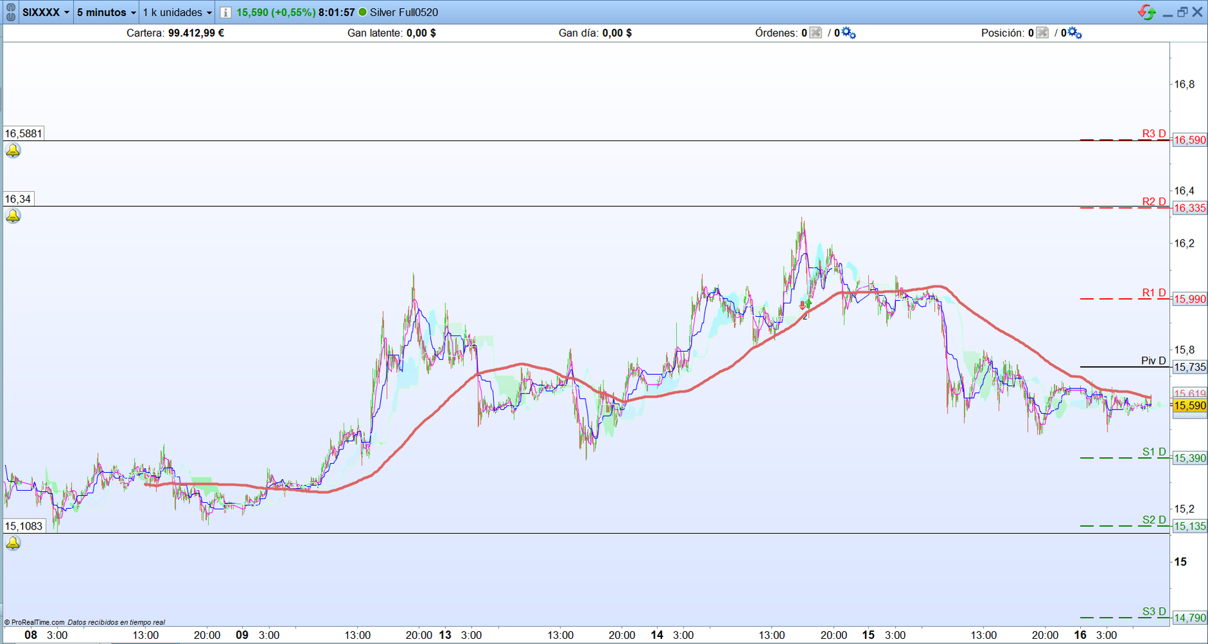The image size is (1208, 644).
Task: Click the yellow 15,590 current price tag
Action: (x=1189, y=406)
